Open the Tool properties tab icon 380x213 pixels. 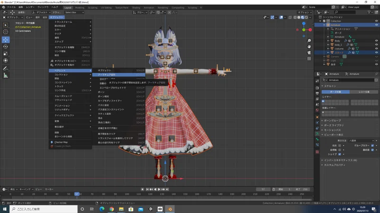click(x=317, y=81)
